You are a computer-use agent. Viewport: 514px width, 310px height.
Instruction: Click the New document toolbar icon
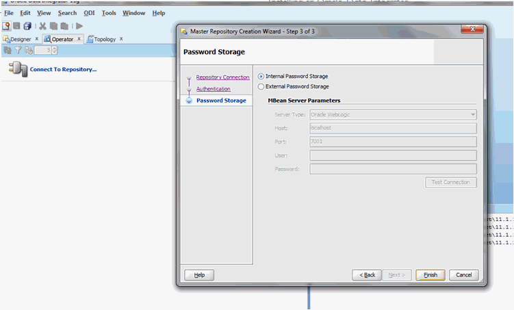[x=6, y=26]
